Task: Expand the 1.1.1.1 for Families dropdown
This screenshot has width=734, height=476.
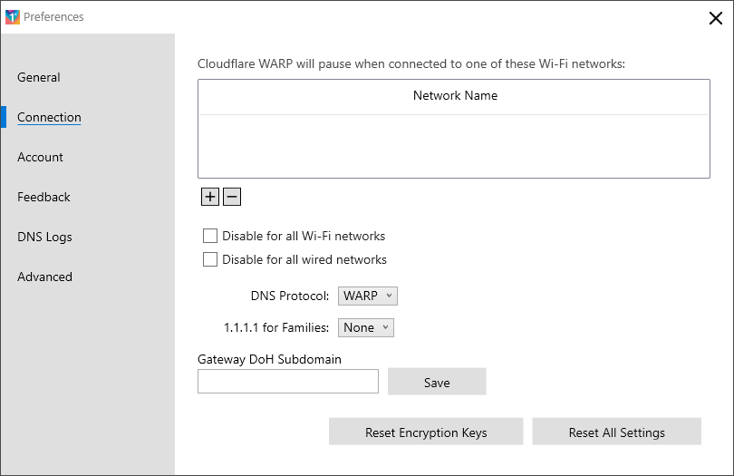Action: [365, 327]
